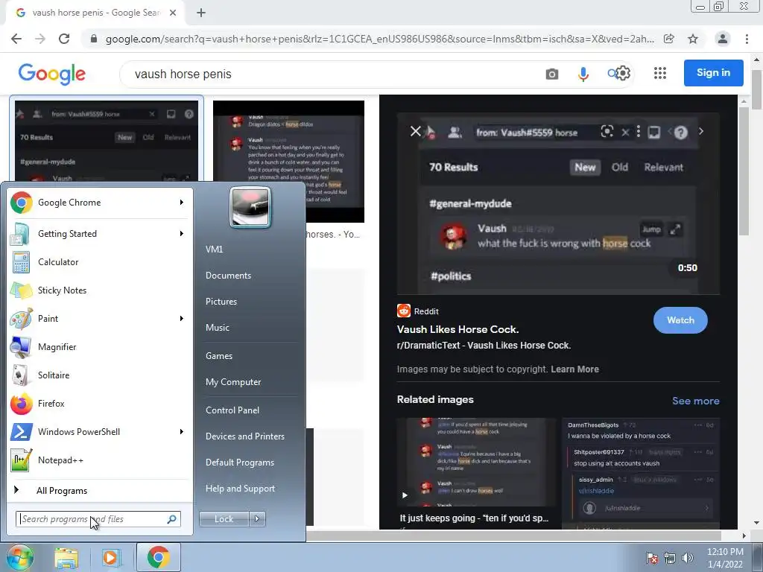Expand the Windows PowerShell submenu arrow
Viewport: 763px width, 572px height.
[x=182, y=431]
